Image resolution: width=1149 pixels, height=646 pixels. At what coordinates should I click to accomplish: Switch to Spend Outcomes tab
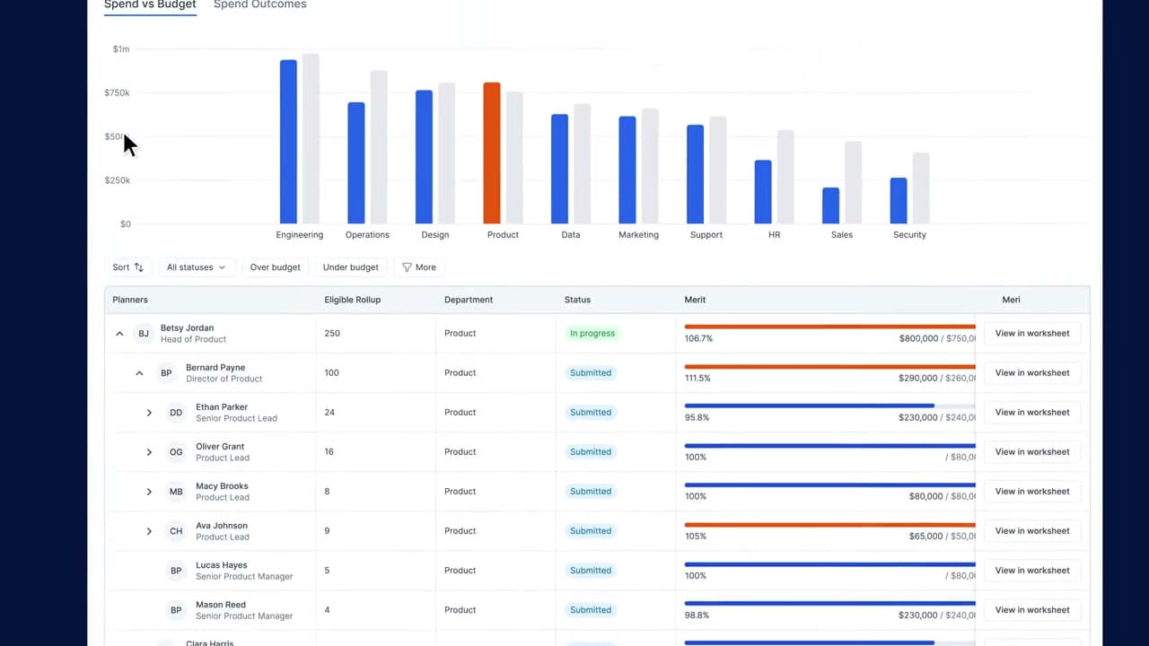(259, 4)
